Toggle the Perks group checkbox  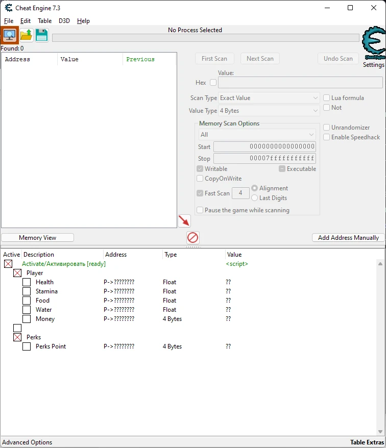17,337
